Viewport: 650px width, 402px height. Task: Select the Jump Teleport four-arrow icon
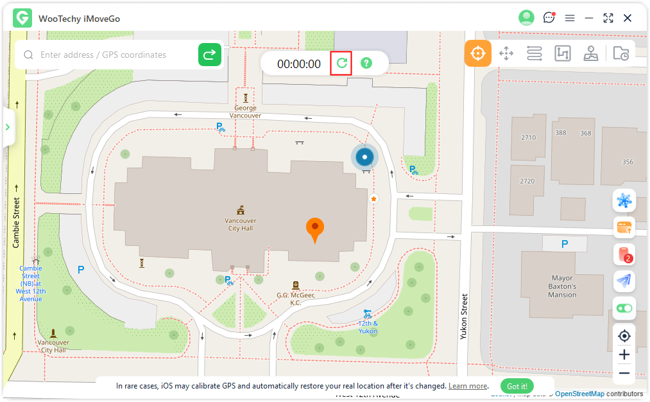point(506,53)
